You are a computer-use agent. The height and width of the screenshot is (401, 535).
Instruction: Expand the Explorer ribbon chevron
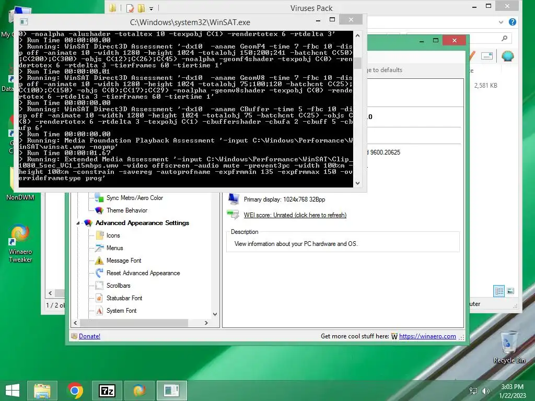[501, 22]
